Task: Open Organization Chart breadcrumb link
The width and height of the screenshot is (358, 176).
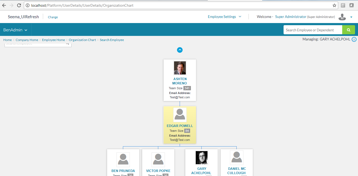Action: pyautogui.click(x=82, y=40)
